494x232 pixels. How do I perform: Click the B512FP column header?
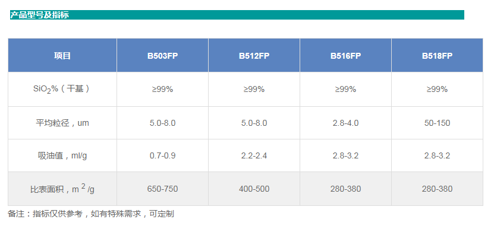(254, 56)
